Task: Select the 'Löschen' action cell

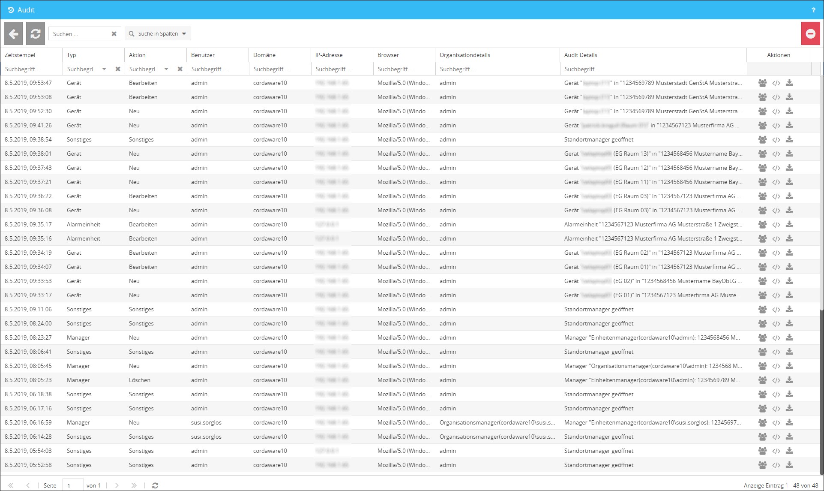Action: 140,380
